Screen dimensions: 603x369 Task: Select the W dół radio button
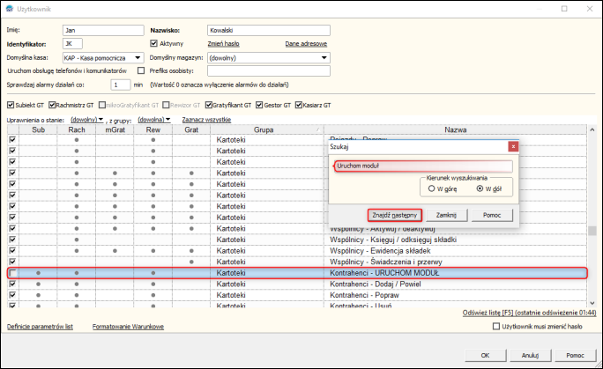click(480, 188)
